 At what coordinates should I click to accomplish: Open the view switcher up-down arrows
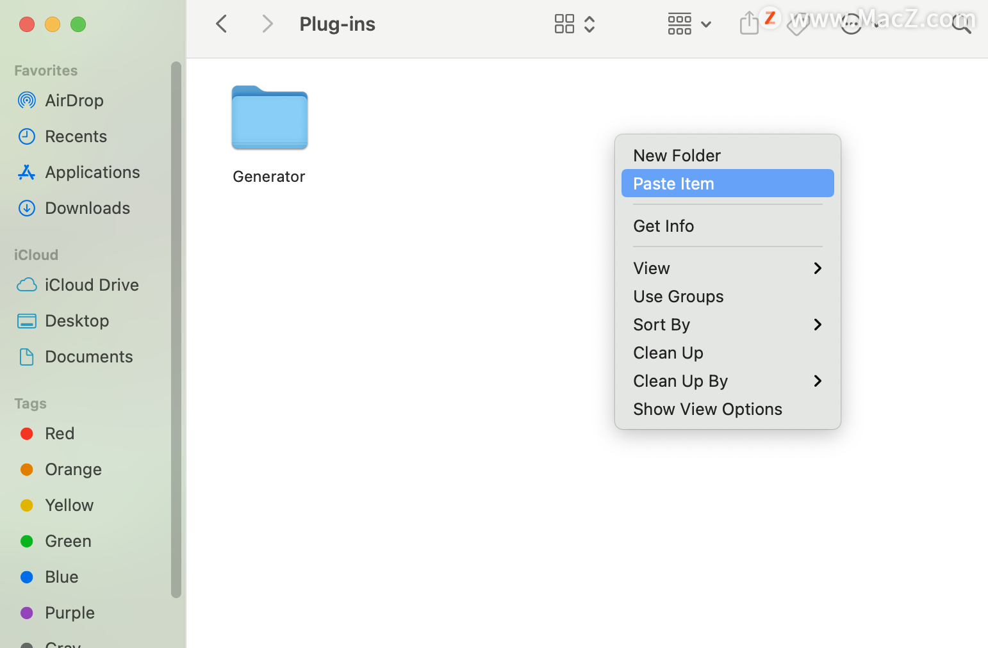(589, 24)
